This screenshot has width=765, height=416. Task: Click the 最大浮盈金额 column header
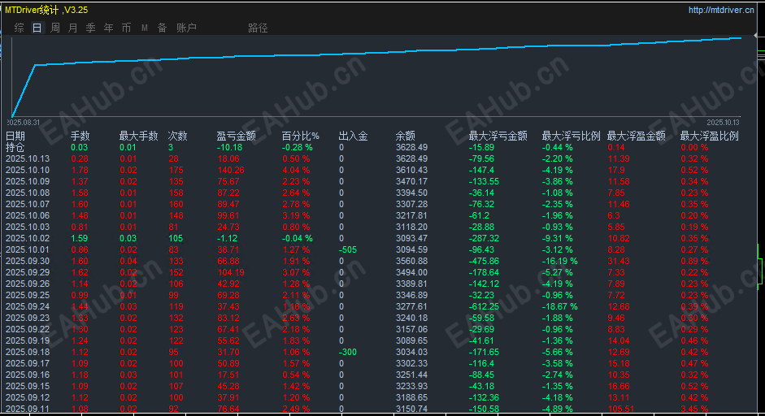pyautogui.click(x=637, y=136)
